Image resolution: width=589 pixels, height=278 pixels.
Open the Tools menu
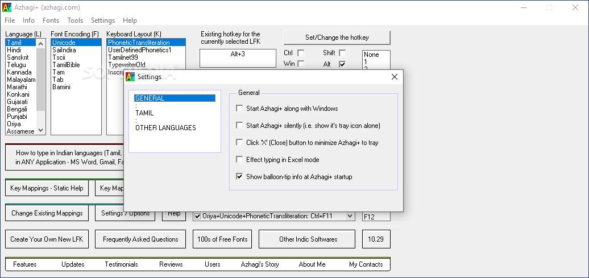click(x=75, y=20)
